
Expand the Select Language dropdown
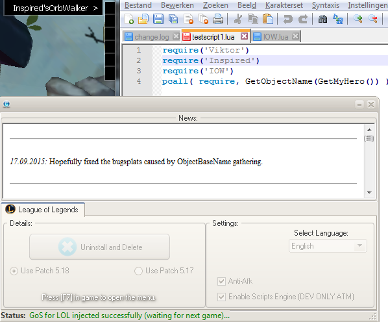(328, 246)
